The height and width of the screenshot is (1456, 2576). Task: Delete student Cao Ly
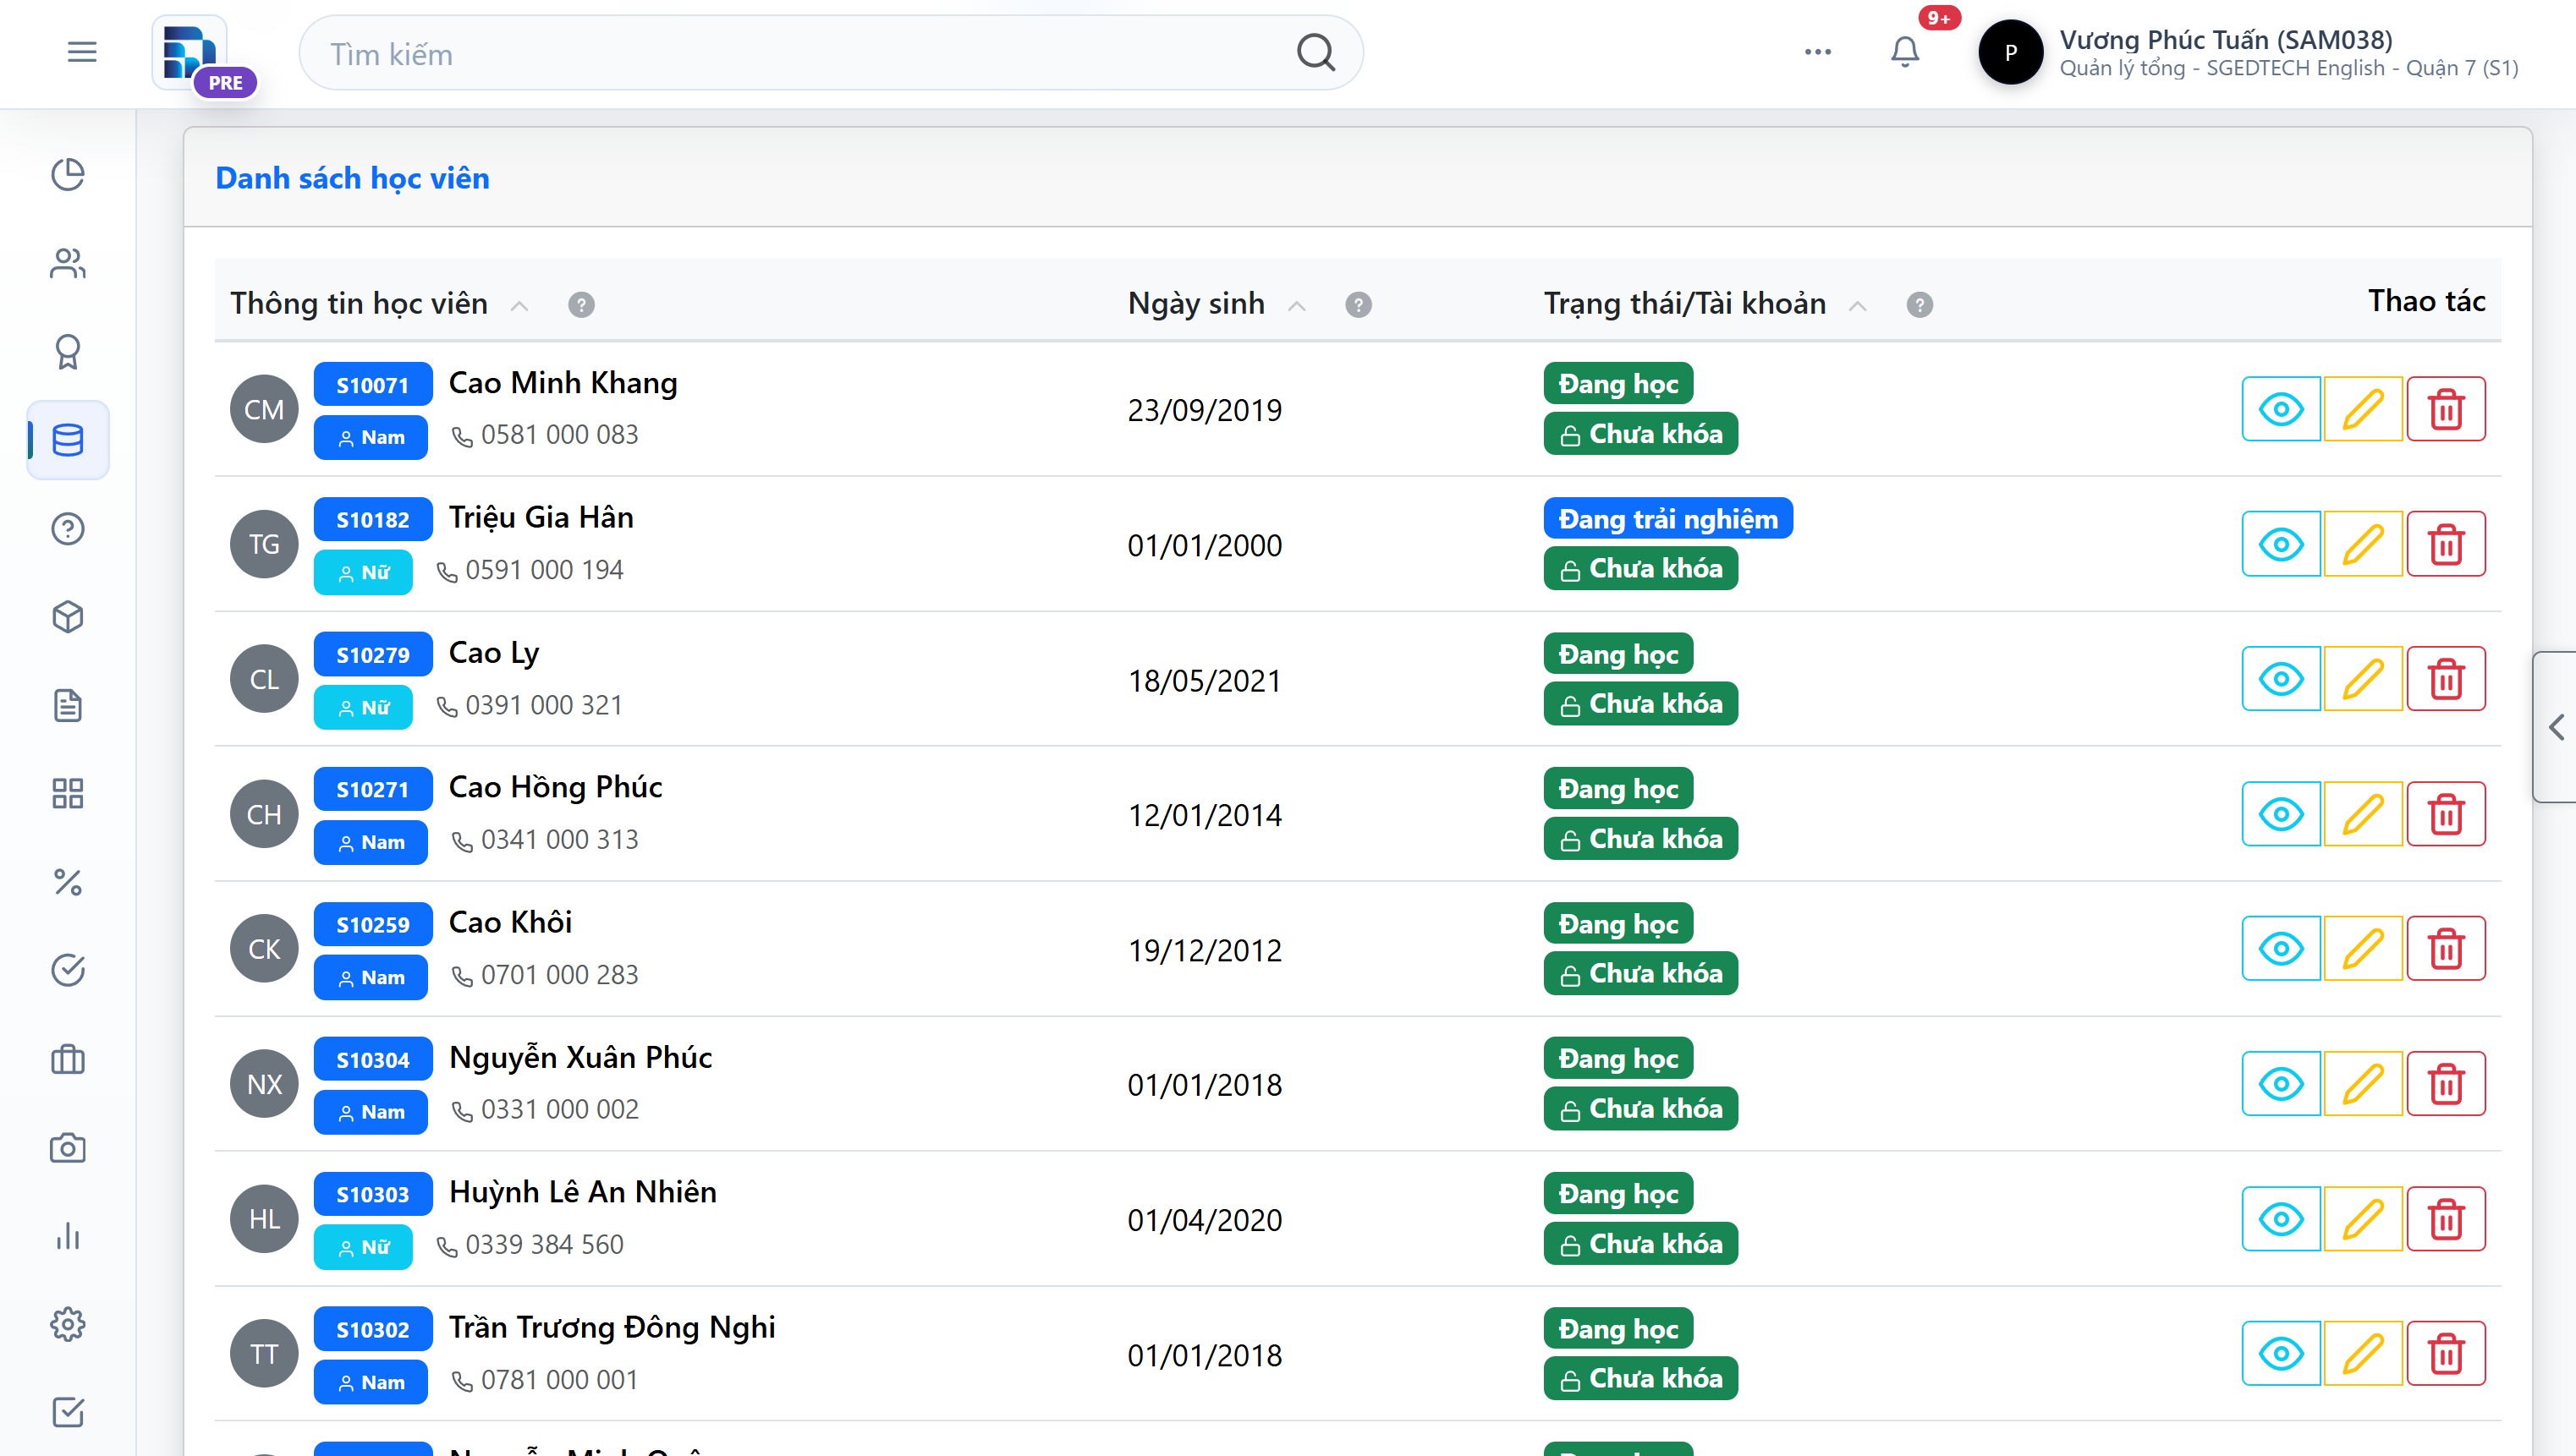pyautogui.click(x=2446, y=679)
